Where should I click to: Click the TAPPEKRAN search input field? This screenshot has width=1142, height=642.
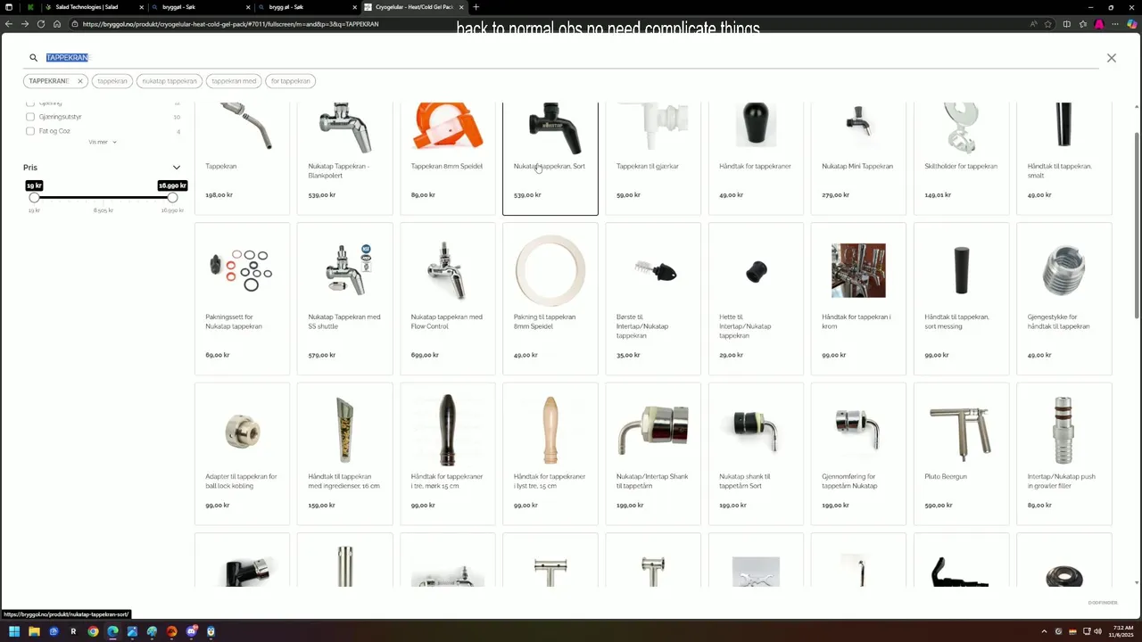571,58
